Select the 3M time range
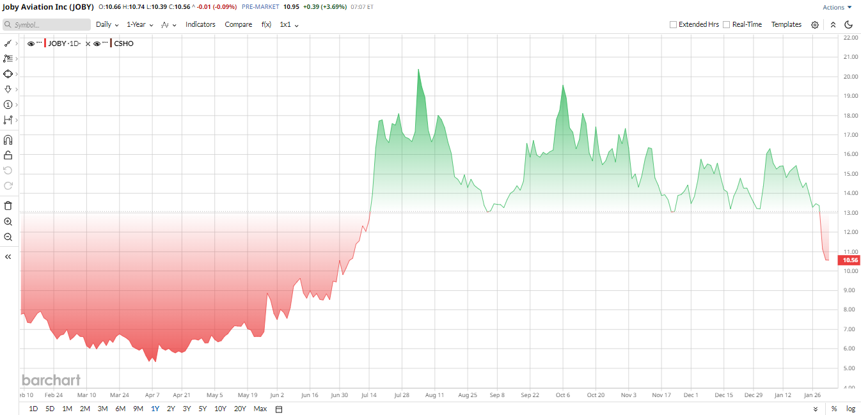The width and height of the screenshot is (861, 415). pyautogui.click(x=102, y=409)
